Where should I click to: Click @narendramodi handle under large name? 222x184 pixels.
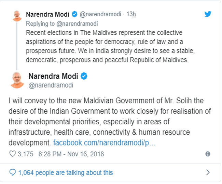(51, 85)
